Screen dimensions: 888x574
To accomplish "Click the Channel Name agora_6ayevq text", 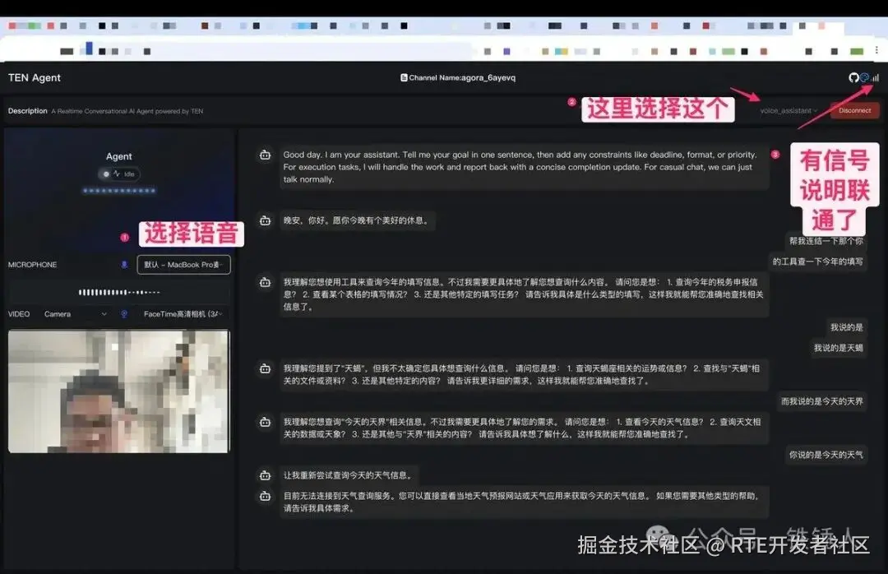I will coord(462,77).
